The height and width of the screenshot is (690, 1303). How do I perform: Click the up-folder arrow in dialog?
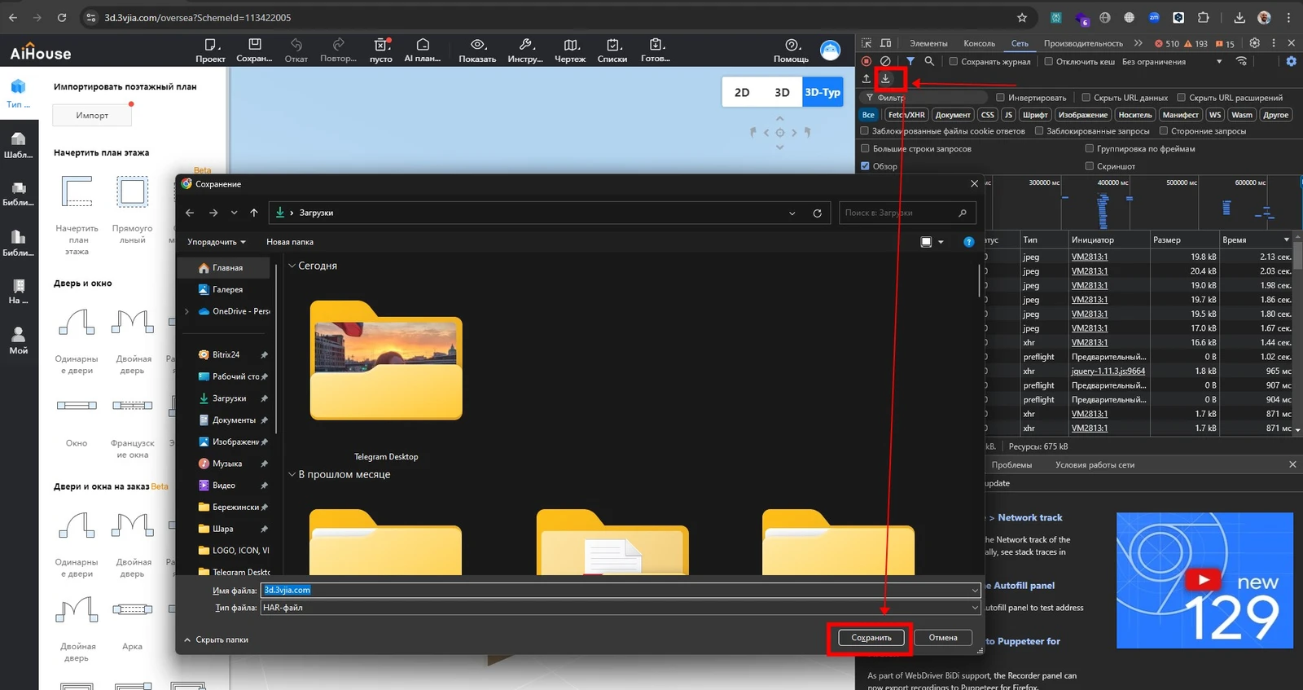254,213
